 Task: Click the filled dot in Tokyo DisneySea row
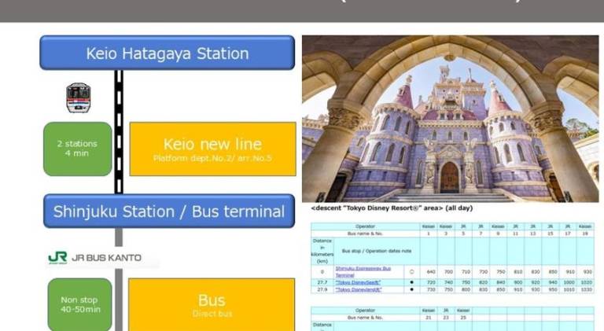coord(411,282)
